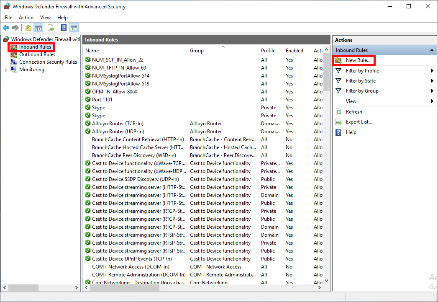This screenshot has height=302, width=438.
Task: Open Help via the toolbar question mark icon
Action: [x=64, y=28]
